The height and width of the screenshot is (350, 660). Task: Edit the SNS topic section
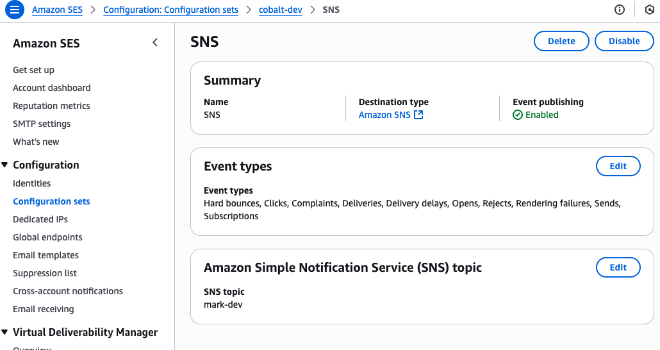[x=618, y=267]
